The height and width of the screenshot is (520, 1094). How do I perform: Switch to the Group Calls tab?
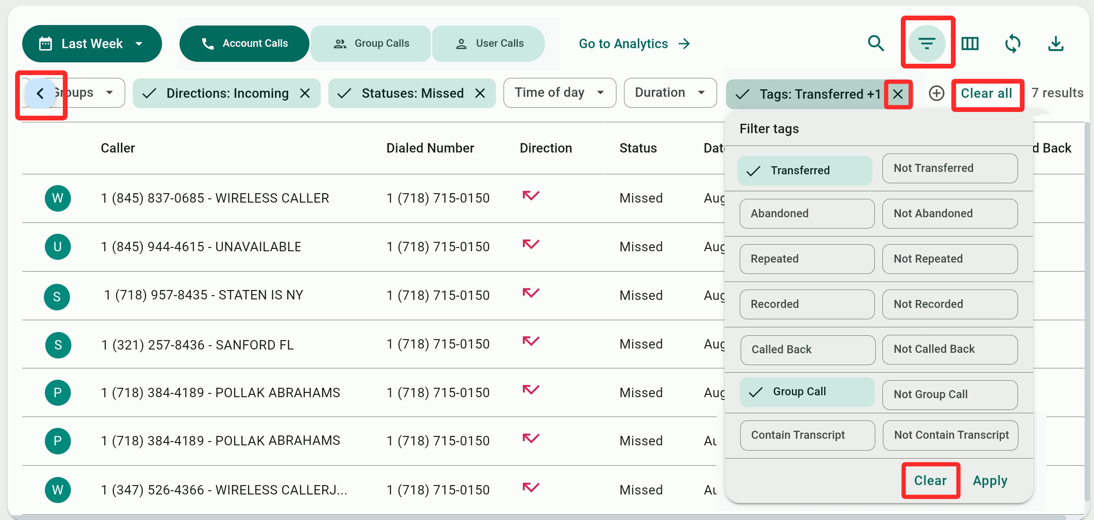click(371, 43)
